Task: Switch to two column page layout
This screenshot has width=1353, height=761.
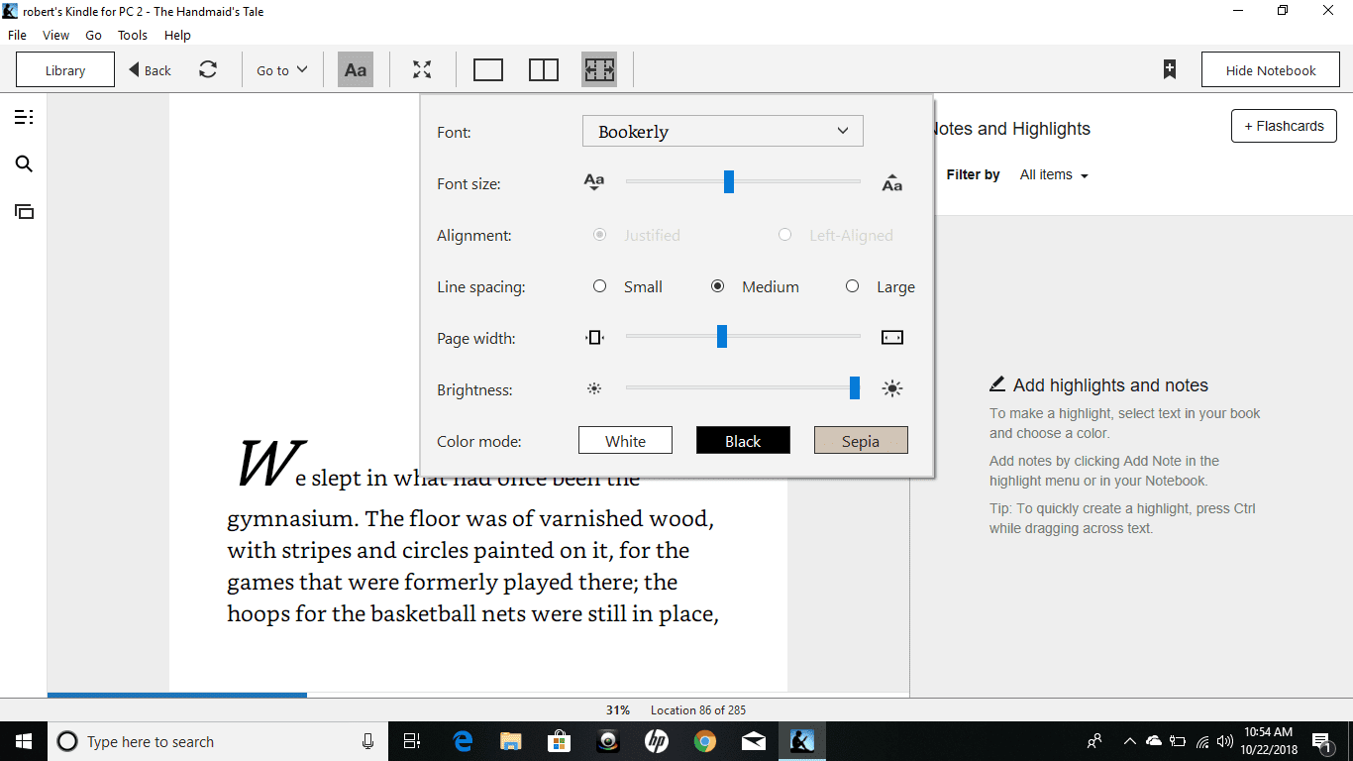Action: (544, 70)
